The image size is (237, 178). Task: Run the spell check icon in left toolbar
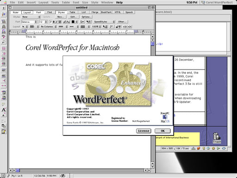[4, 37]
